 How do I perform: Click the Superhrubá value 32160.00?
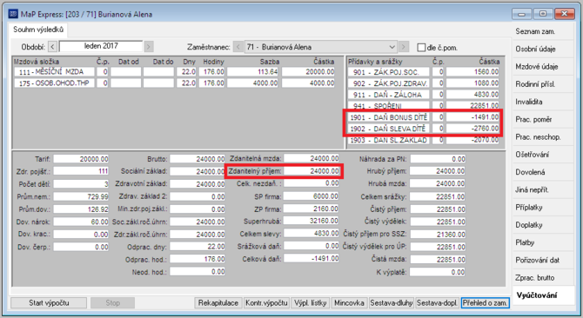tap(312, 222)
